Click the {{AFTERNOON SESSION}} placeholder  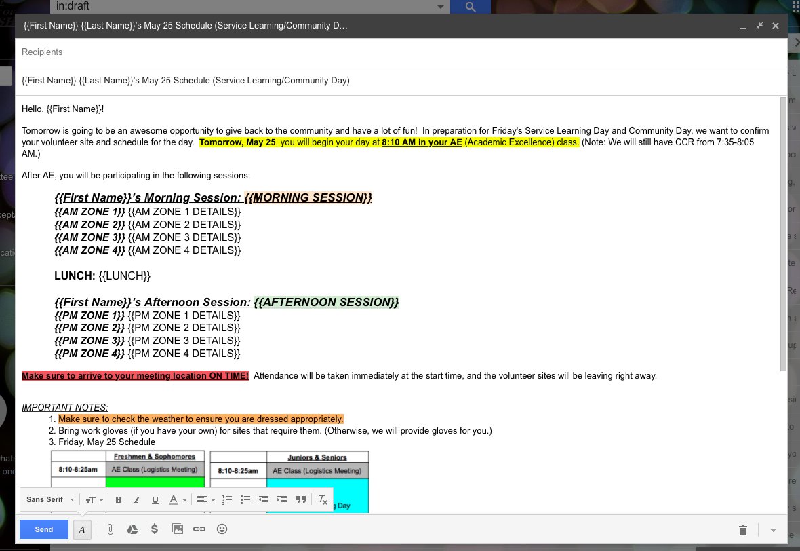(x=327, y=303)
